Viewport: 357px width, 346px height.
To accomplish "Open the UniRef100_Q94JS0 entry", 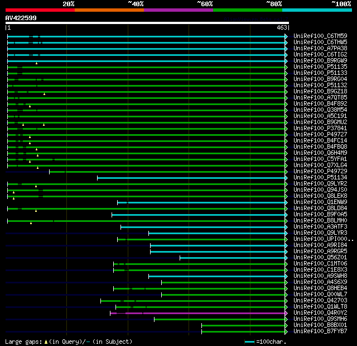I will point(320,190).
